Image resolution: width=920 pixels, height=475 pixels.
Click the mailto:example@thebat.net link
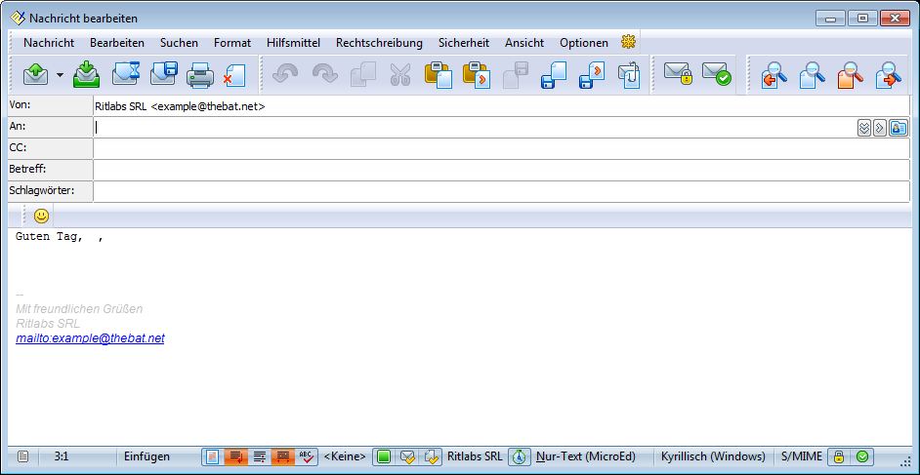tap(90, 337)
